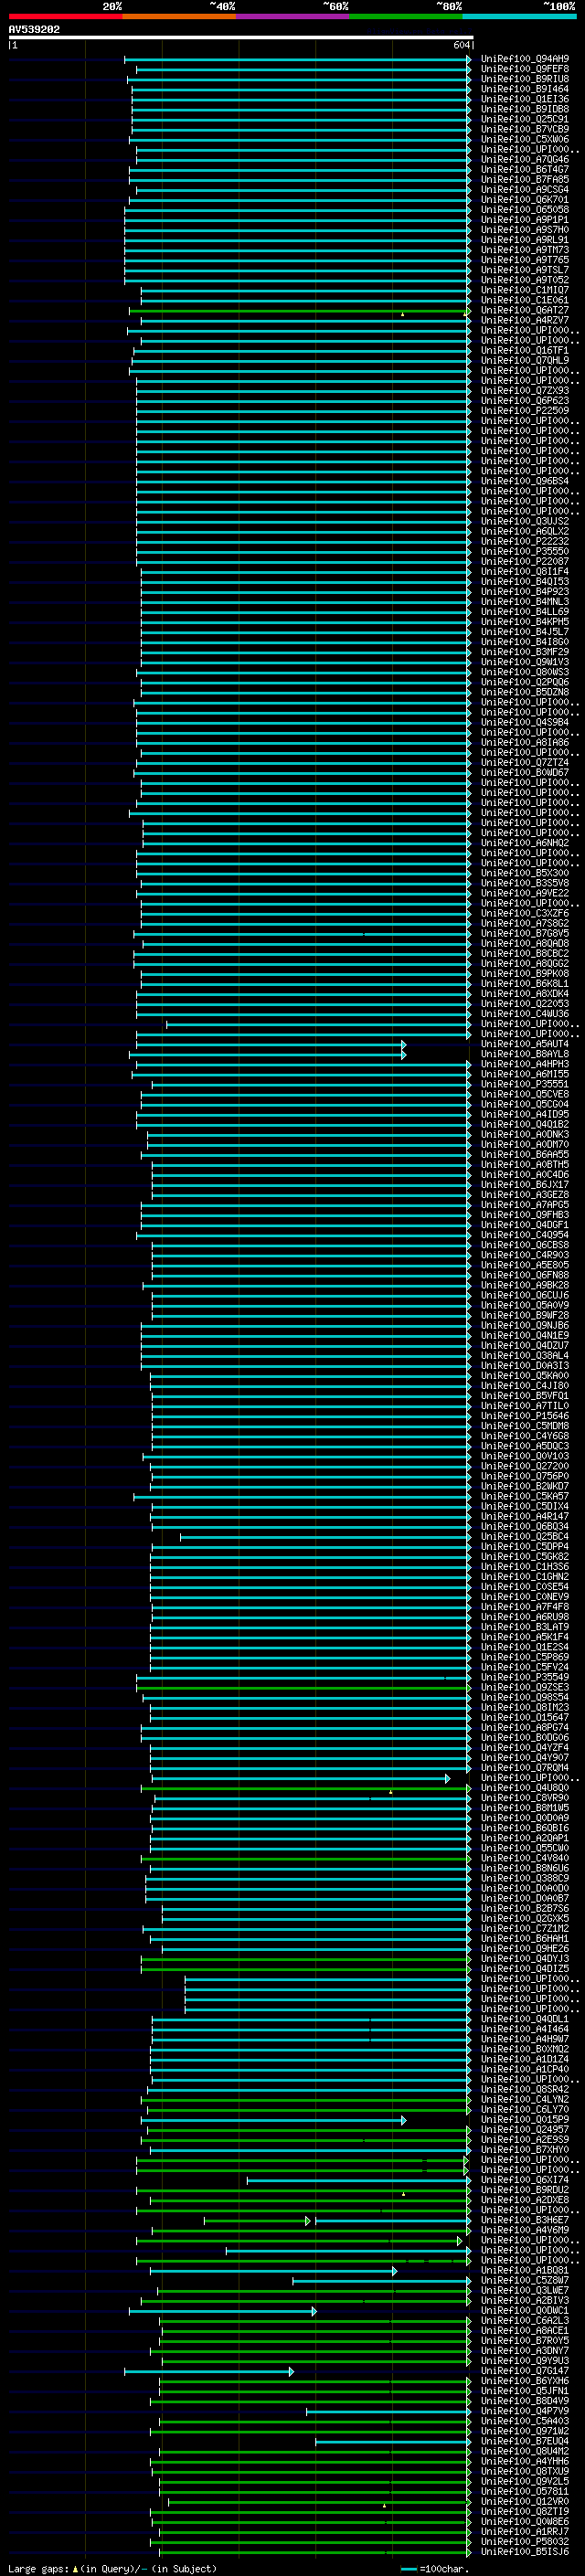Select label UniRef100_Q12VR0
This screenshot has height=2576, width=585.
pyautogui.click(x=525, y=2502)
